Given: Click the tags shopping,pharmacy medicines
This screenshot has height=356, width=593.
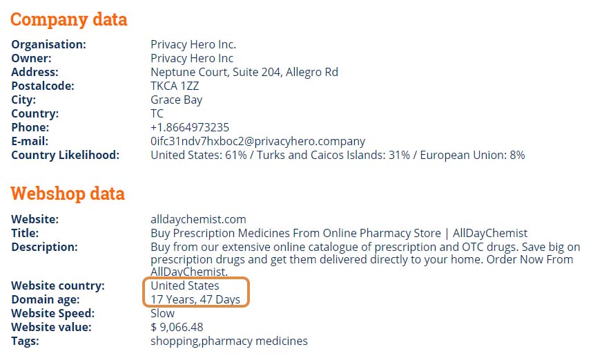Looking at the screenshot, I should tap(229, 341).
